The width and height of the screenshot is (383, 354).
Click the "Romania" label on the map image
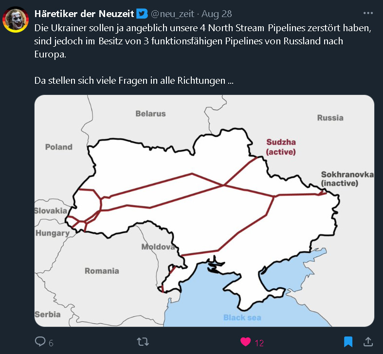(x=102, y=271)
